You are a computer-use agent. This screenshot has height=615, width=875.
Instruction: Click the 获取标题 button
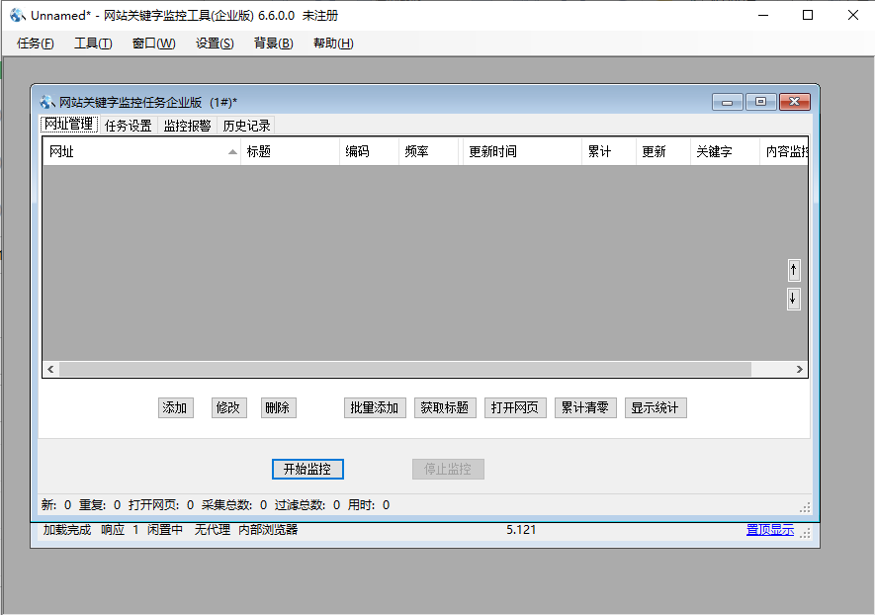click(445, 407)
